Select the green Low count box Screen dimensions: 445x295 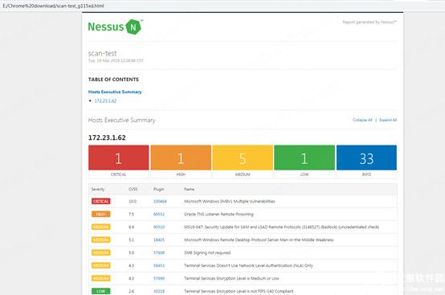pos(304,158)
